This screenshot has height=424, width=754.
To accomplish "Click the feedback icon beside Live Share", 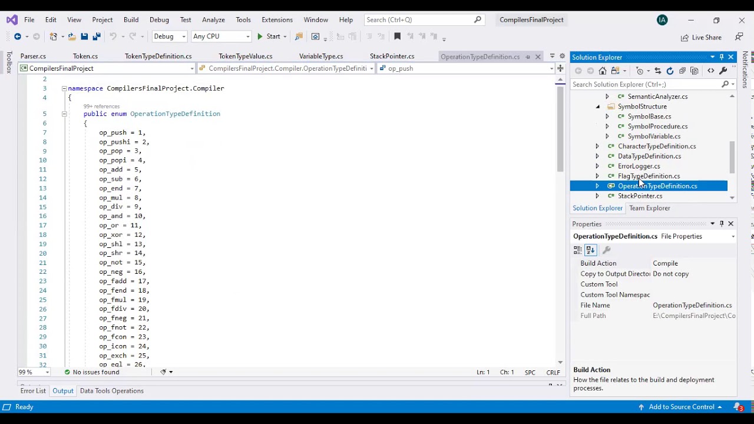I will pos(739,37).
